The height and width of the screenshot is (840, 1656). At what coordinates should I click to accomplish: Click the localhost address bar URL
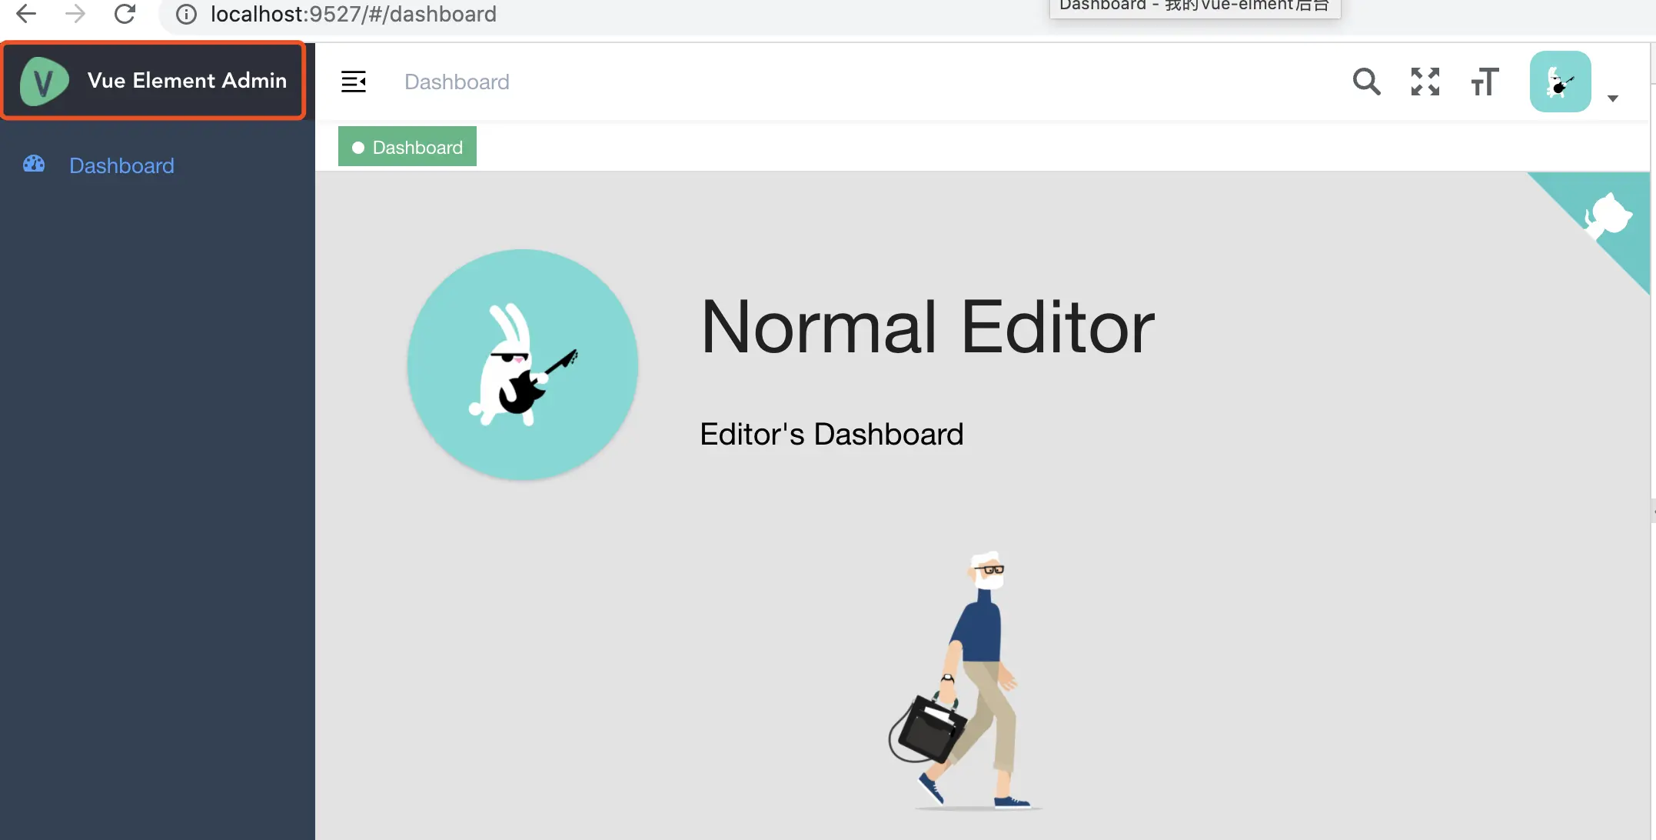click(x=354, y=14)
